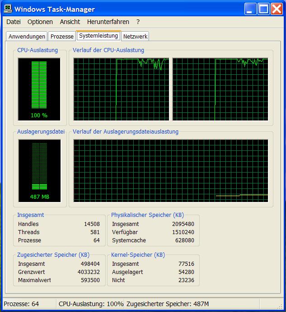Viewport: 286px width, 312px height.
Task: Click the Threads value 581
Action: 95,232
